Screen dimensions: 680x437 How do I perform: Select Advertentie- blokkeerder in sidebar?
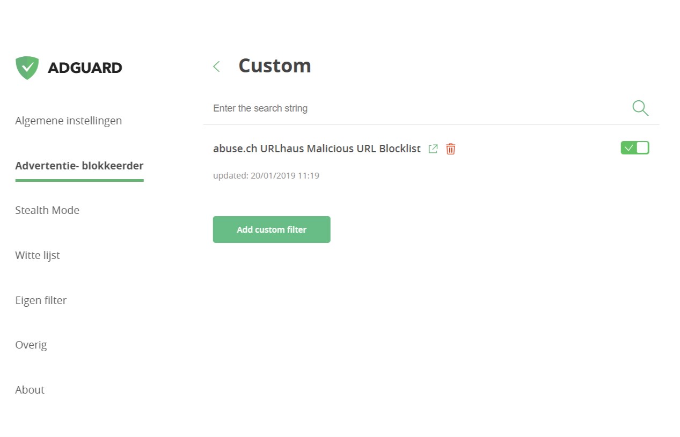(x=79, y=166)
